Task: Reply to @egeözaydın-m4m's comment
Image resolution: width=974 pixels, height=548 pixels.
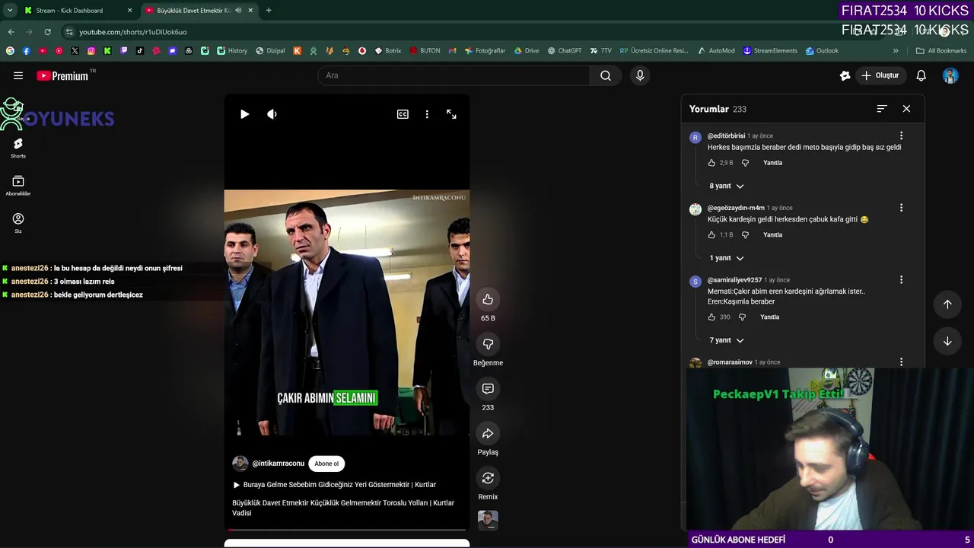Action: click(x=772, y=235)
